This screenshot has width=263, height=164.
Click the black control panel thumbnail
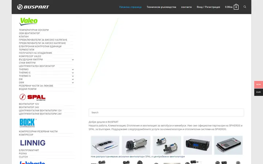[198, 145]
